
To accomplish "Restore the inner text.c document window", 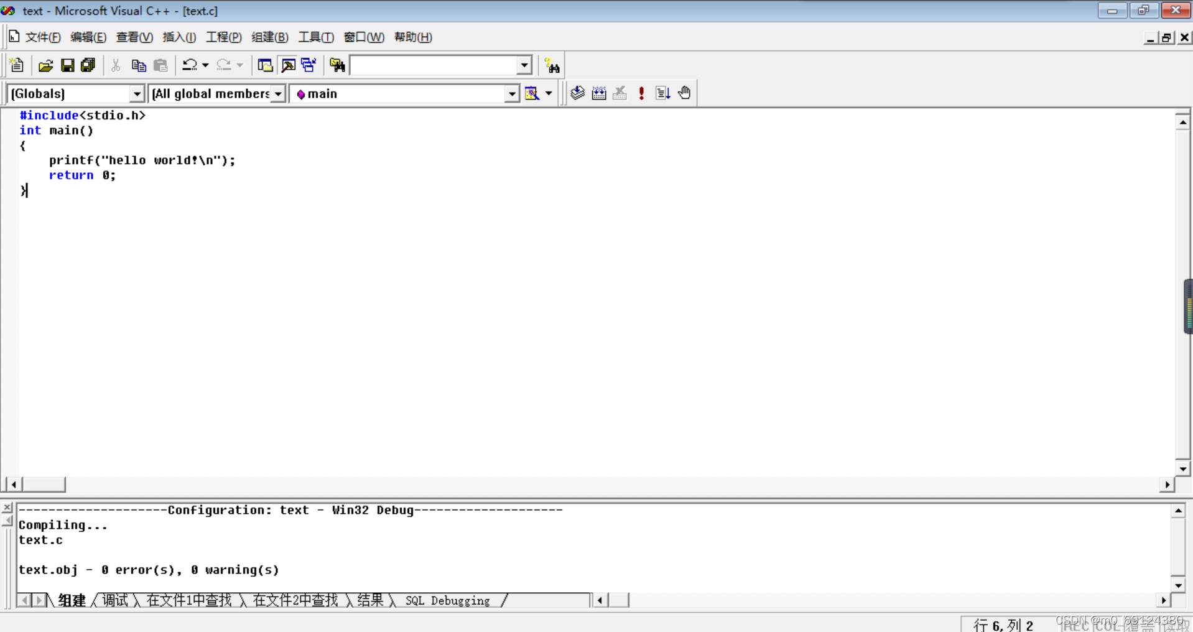I will pyautogui.click(x=1167, y=38).
